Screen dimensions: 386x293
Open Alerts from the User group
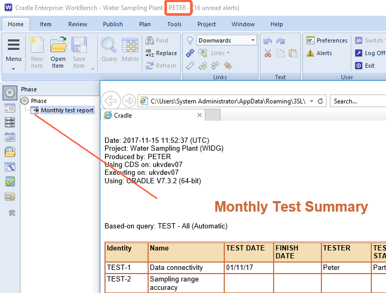[x=319, y=53]
